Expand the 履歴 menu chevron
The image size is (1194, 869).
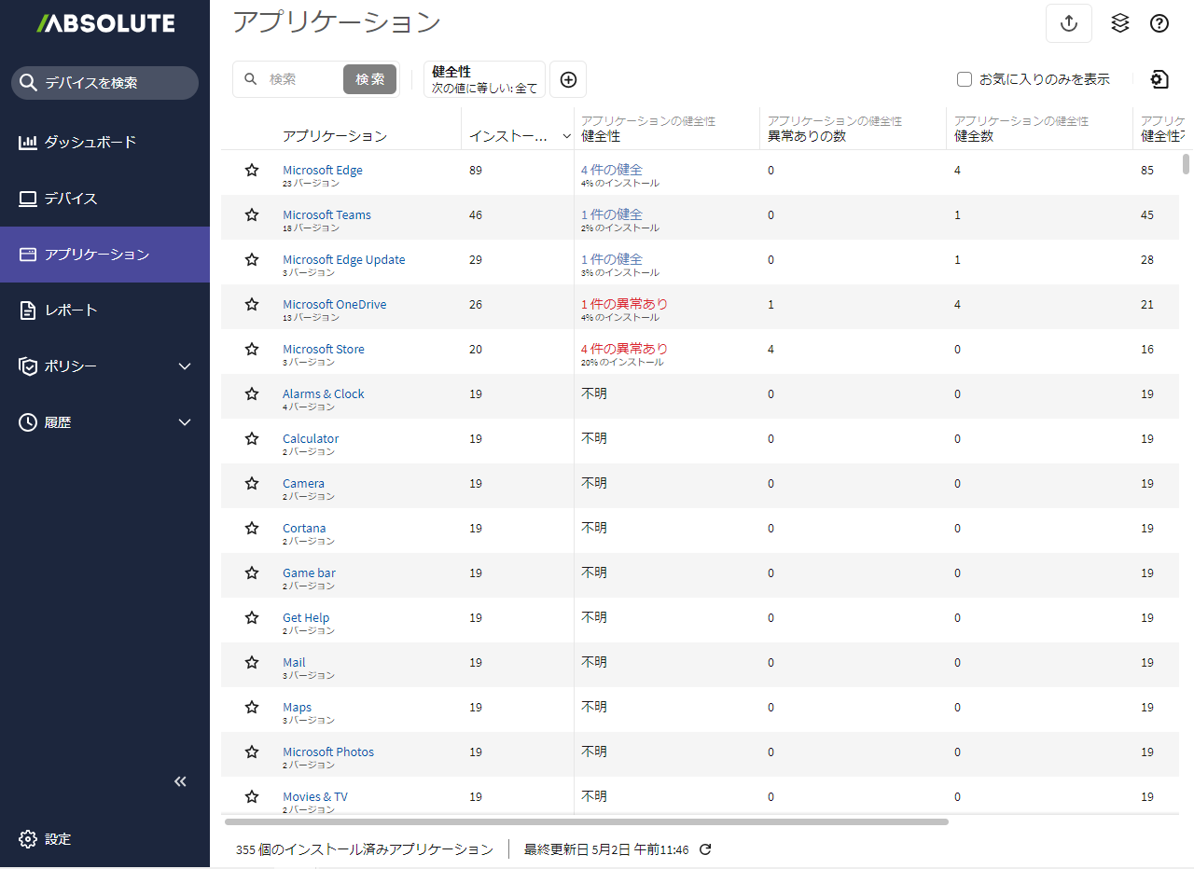[185, 422]
